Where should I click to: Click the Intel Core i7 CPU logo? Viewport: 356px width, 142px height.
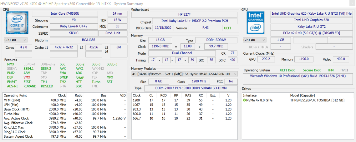point(17,23)
